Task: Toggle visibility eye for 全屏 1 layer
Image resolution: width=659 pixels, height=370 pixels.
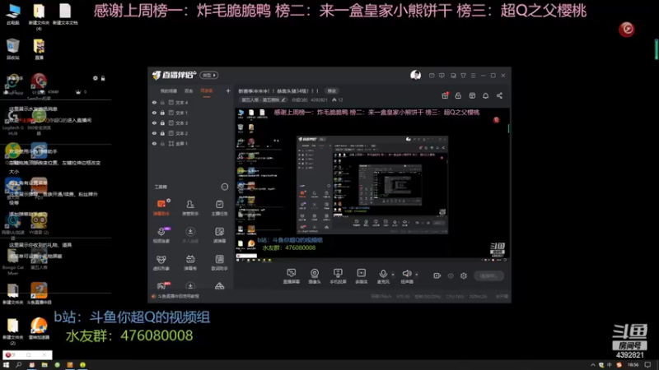Action: [x=154, y=143]
